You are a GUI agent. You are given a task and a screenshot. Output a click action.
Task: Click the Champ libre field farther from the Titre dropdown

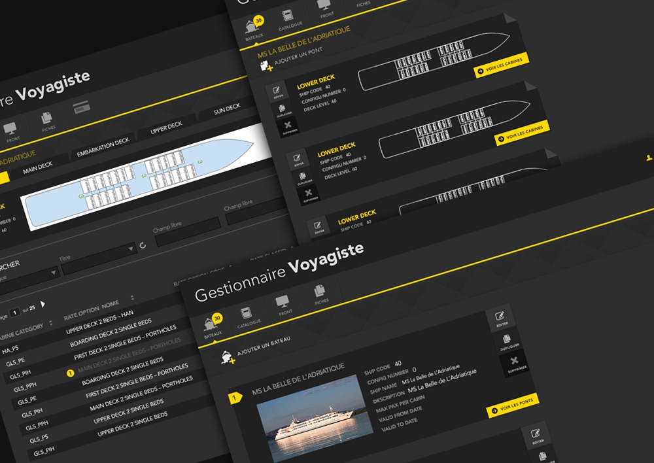258,210
